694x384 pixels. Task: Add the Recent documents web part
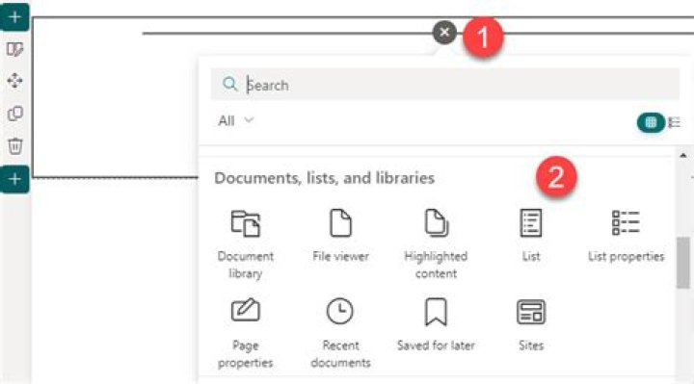point(340,333)
